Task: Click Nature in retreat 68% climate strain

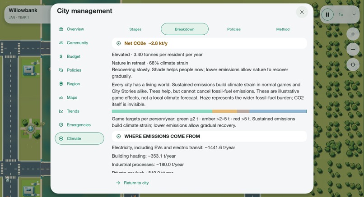Action: click(150, 63)
